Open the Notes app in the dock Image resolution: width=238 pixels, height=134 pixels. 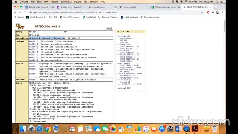click(80, 129)
